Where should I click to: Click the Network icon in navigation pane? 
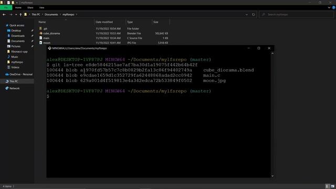[x=7, y=88]
